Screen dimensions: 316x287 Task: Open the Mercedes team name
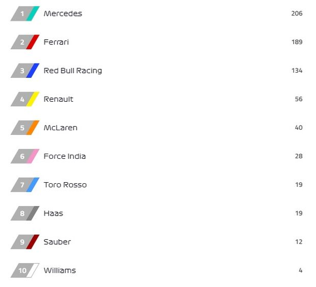(63, 13)
